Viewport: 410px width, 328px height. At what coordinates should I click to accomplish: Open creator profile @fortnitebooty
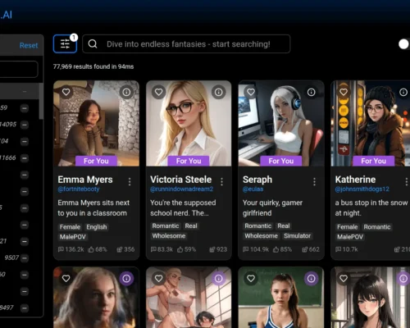(x=79, y=189)
